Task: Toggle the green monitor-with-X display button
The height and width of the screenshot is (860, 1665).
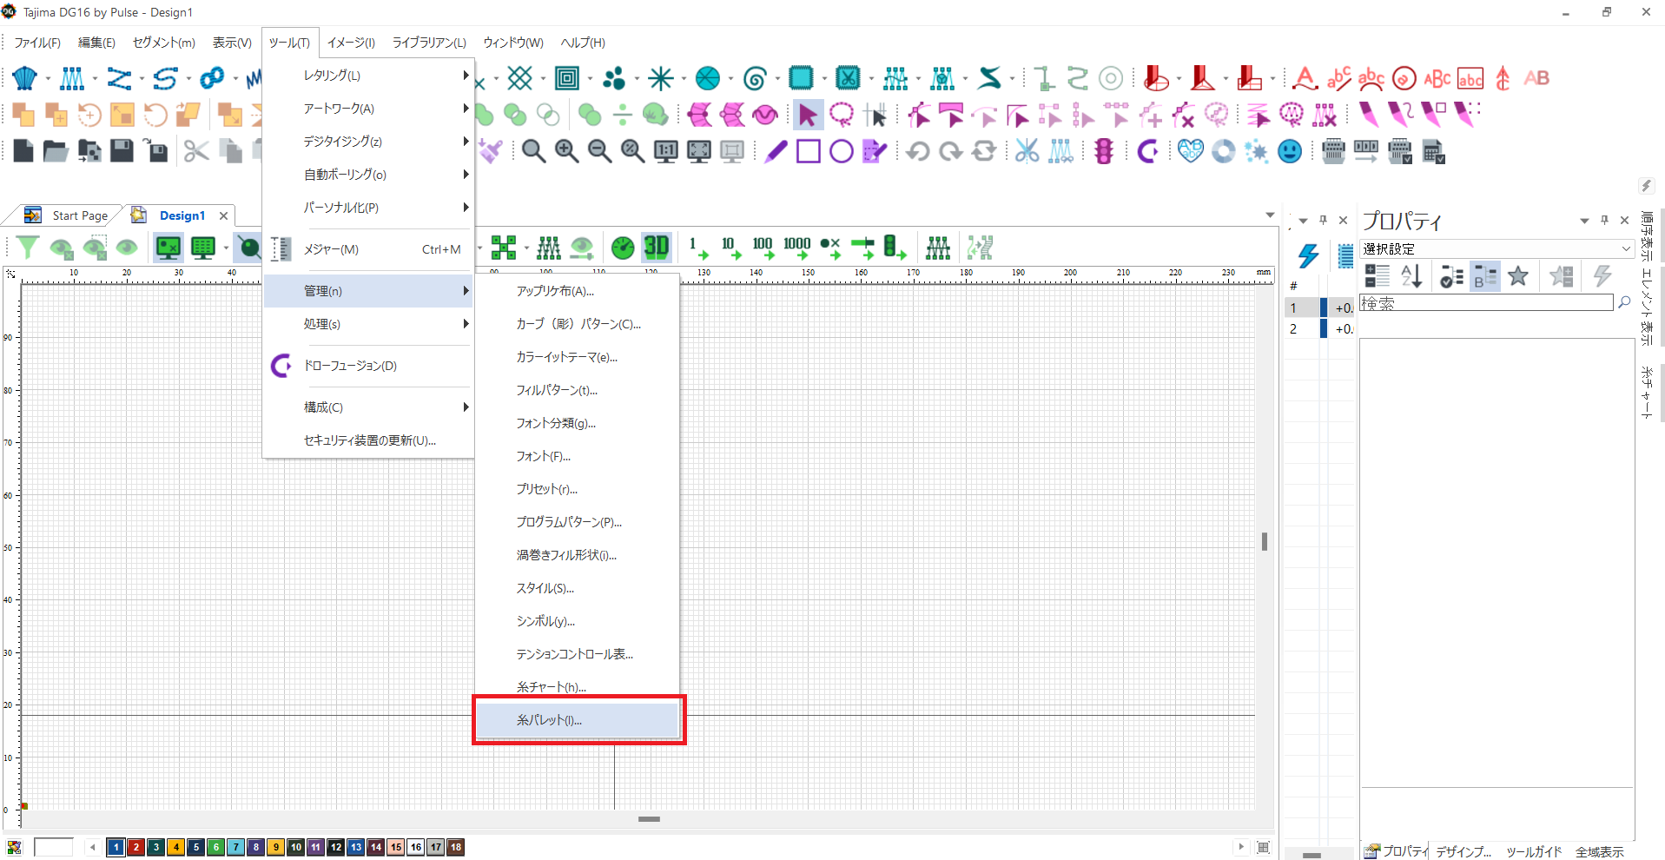Action: coord(168,248)
